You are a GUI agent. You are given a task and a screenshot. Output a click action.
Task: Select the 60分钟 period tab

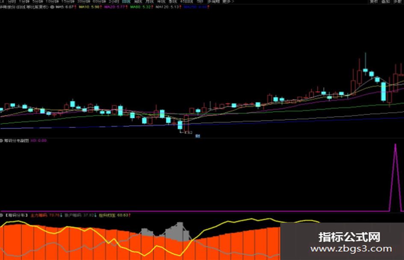coord(99,2)
